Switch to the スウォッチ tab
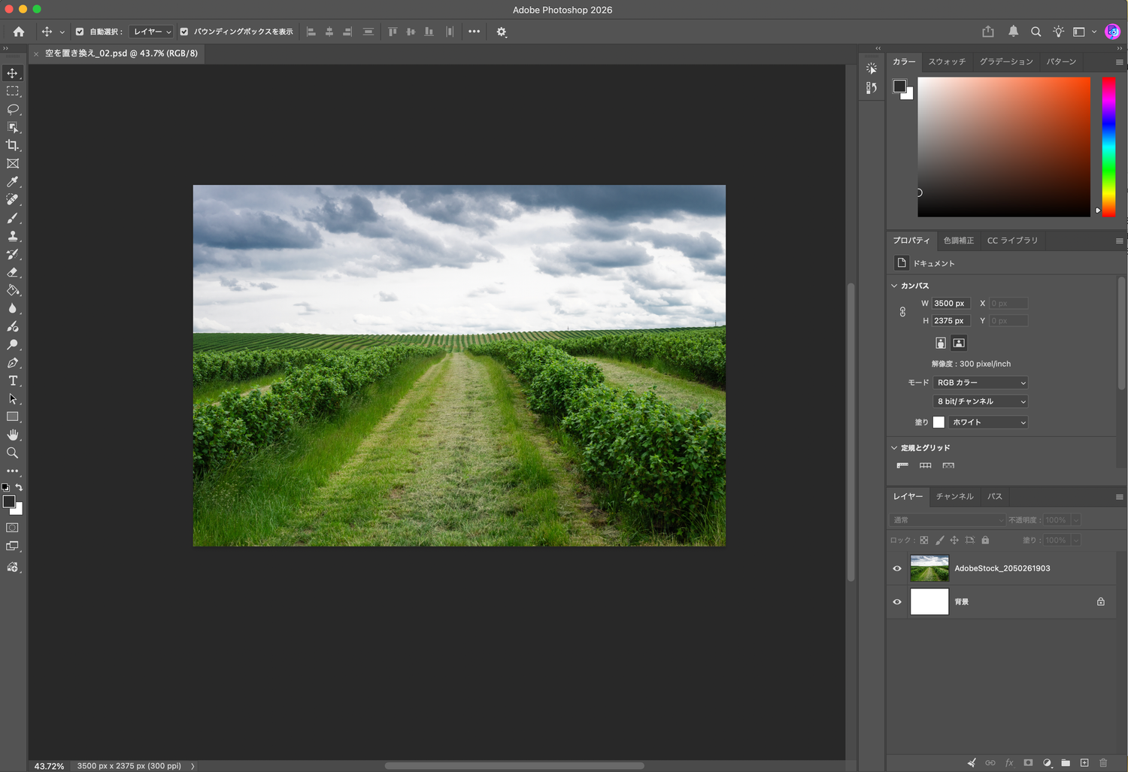Image resolution: width=1128 pixels, height=772 pixels. click(947, 62)
